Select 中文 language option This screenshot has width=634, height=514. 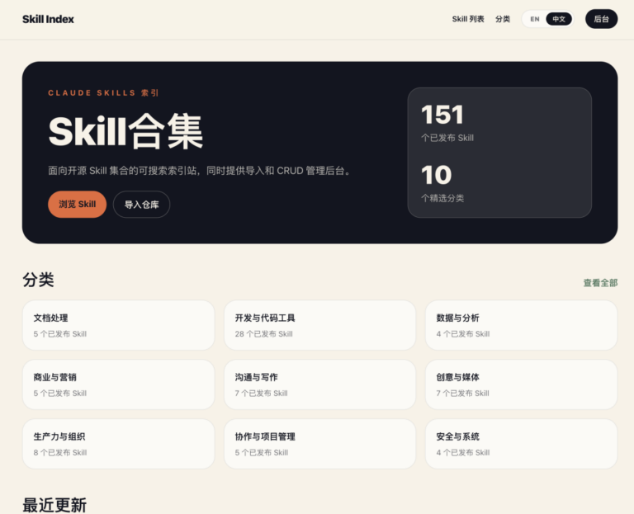coord(559,19)
